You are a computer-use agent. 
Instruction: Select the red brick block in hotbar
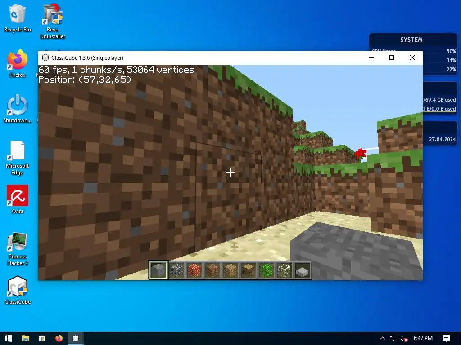(194, 270)
